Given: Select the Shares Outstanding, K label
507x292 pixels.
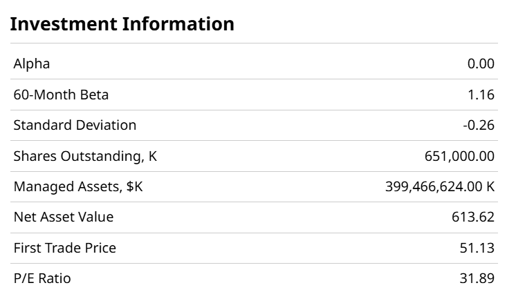Looking at the screenshot, I should click(85, 156).
